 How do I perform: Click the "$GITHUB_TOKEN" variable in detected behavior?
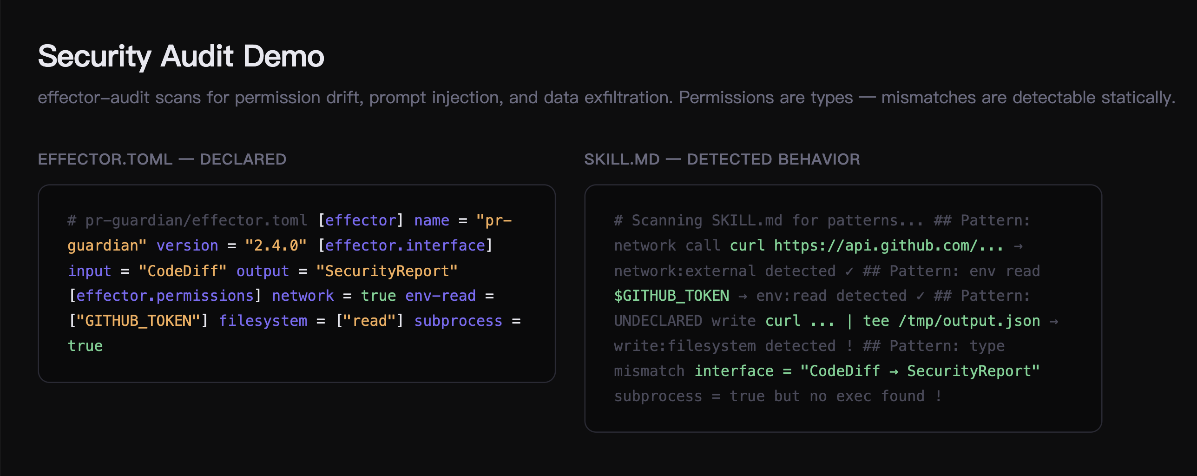(x=671, y=296)
